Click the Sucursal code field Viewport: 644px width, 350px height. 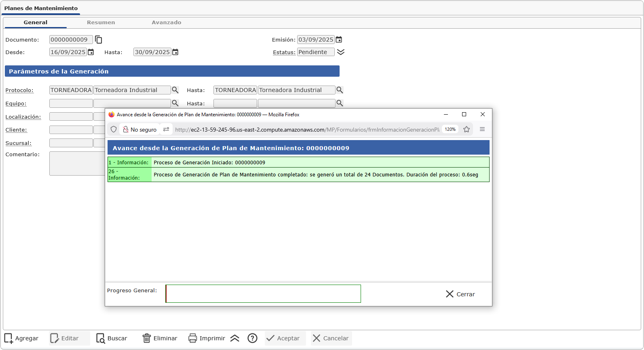point(71,143)
